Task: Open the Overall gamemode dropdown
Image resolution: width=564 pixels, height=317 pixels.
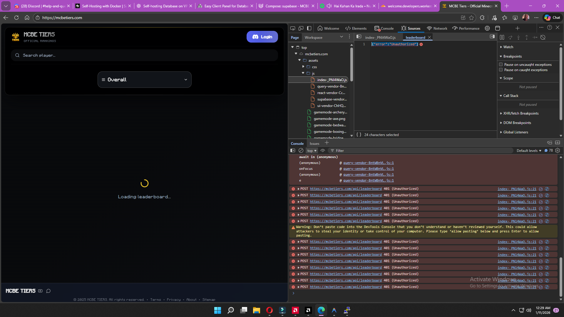Action: pyautogui.click(x=144, y=79)
